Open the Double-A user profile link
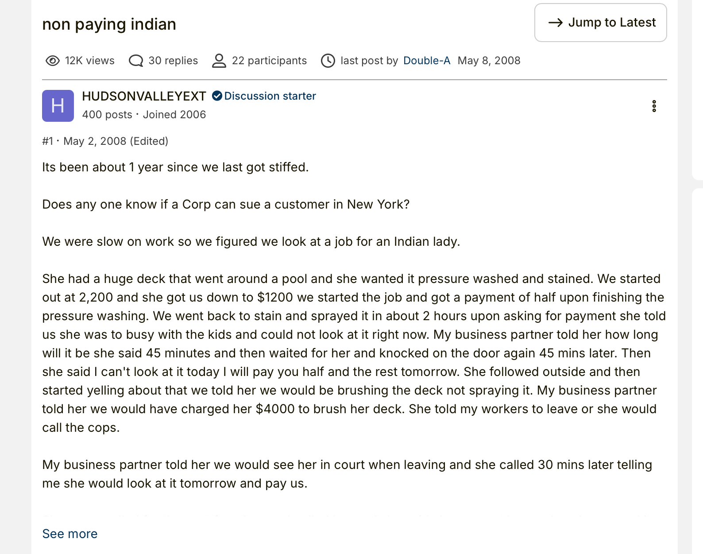This screenshot has width=703, height=554. (427, 61)
